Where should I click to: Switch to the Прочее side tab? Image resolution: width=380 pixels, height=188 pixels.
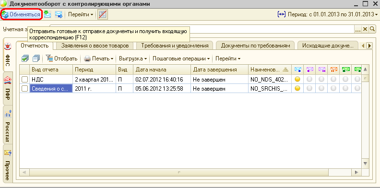click(8, 164)
